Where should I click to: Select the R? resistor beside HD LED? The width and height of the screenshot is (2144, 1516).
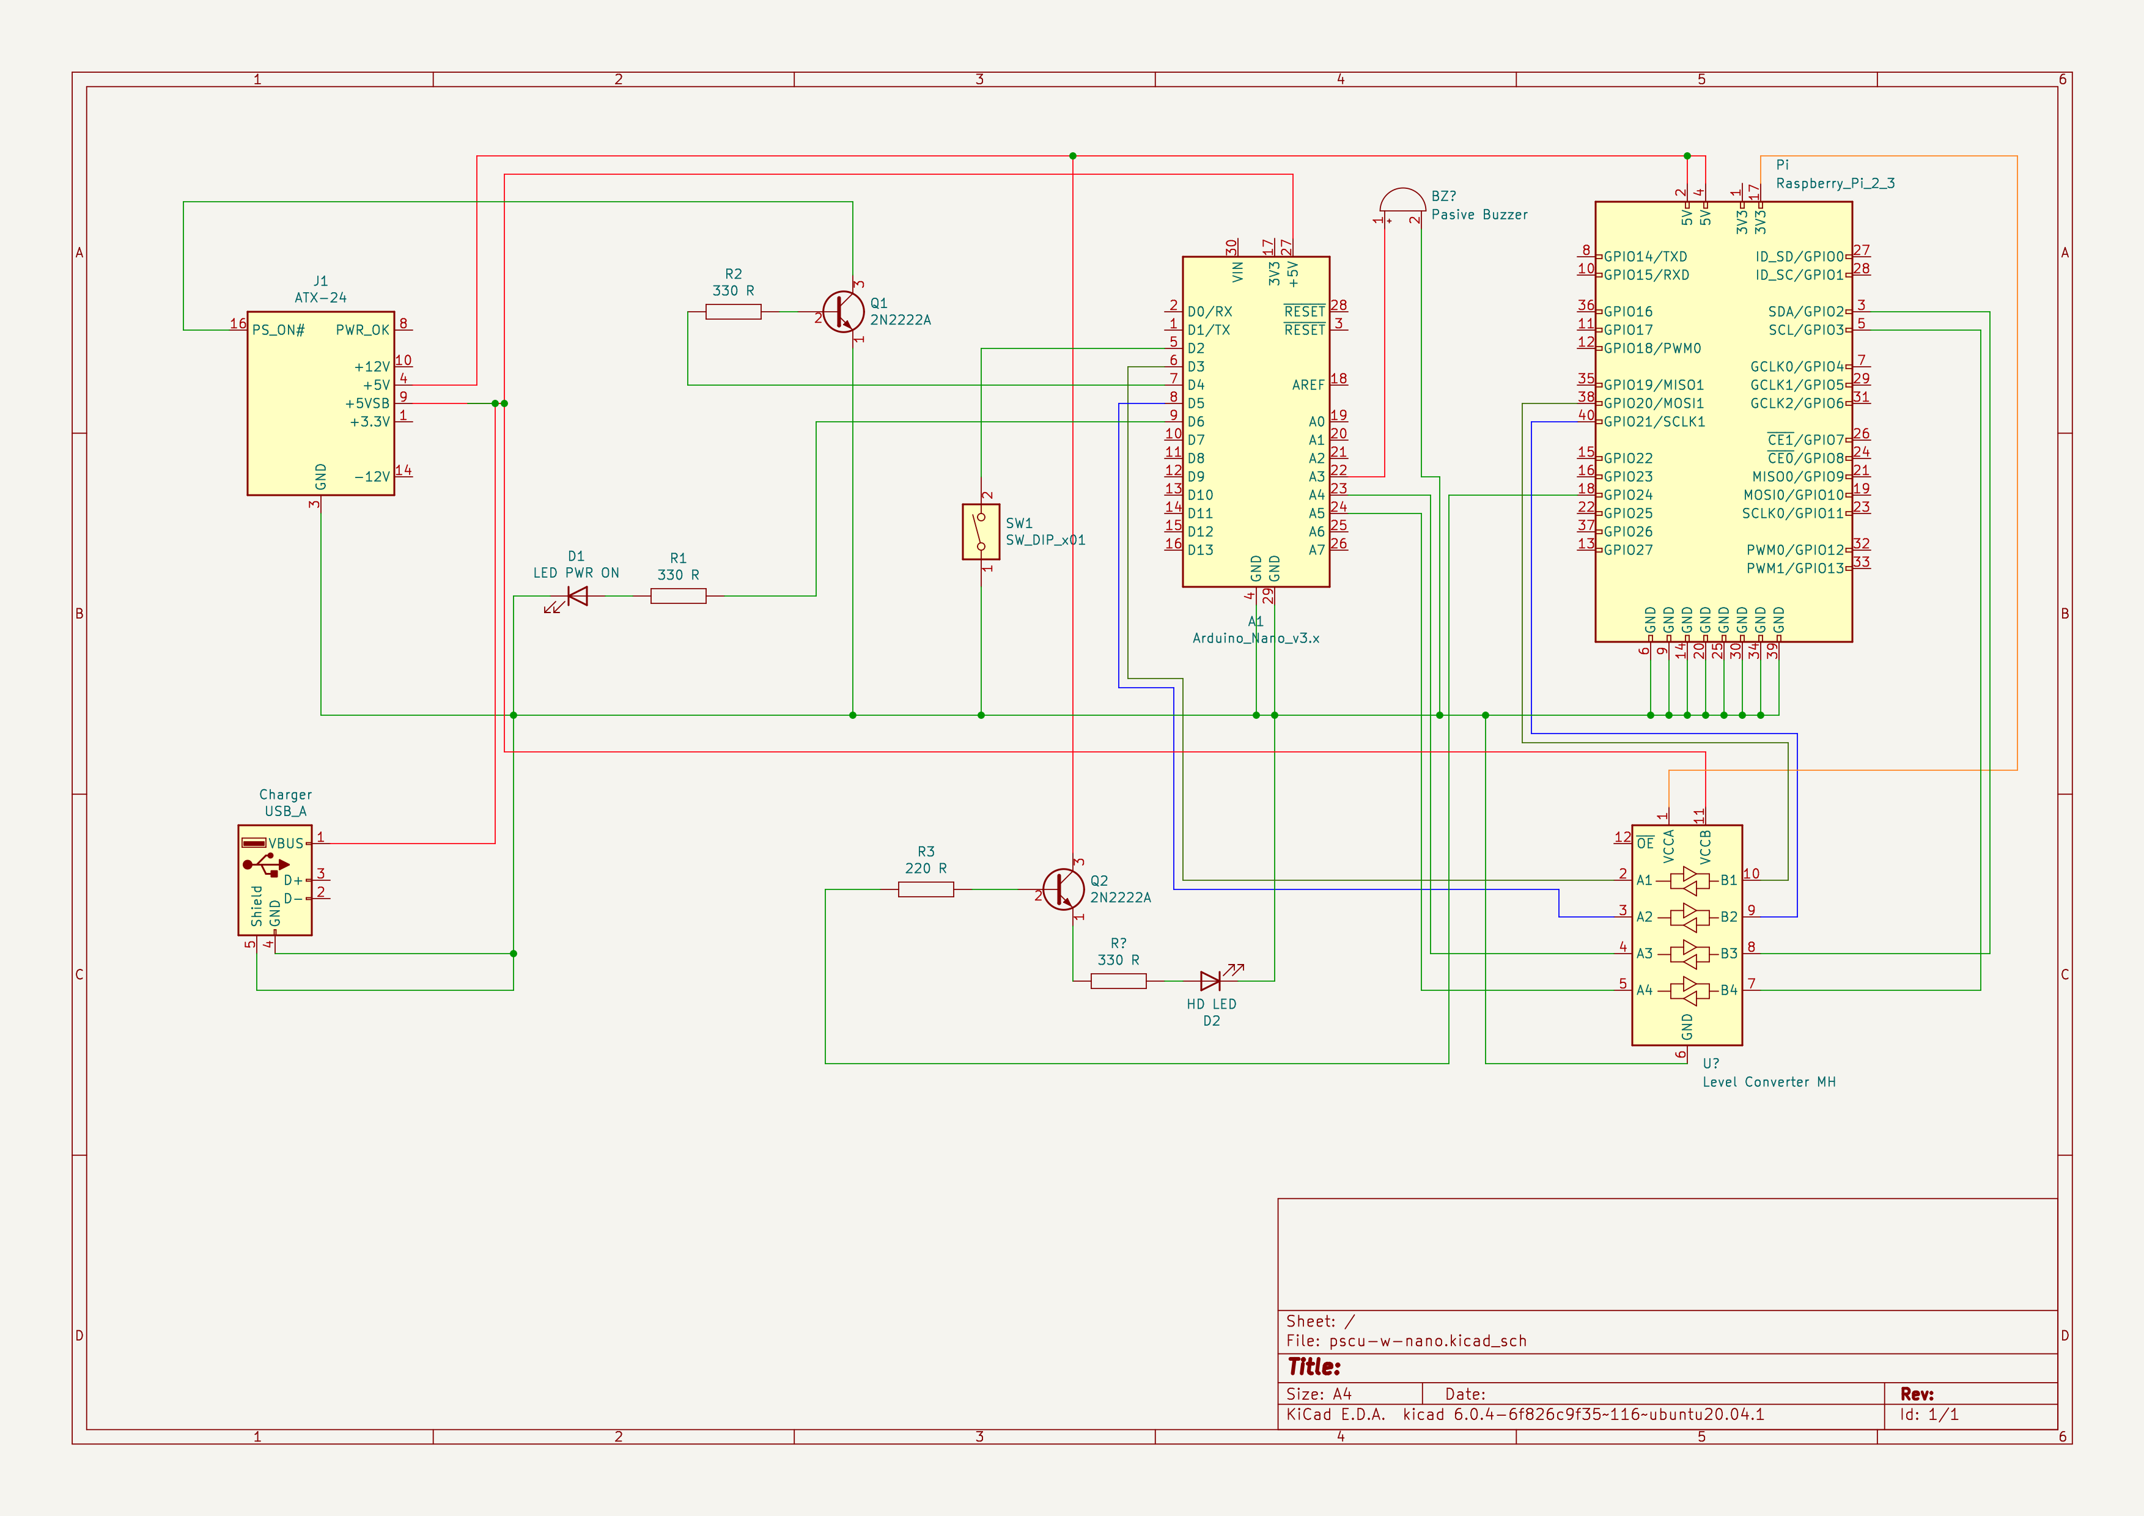(1118, 980)
